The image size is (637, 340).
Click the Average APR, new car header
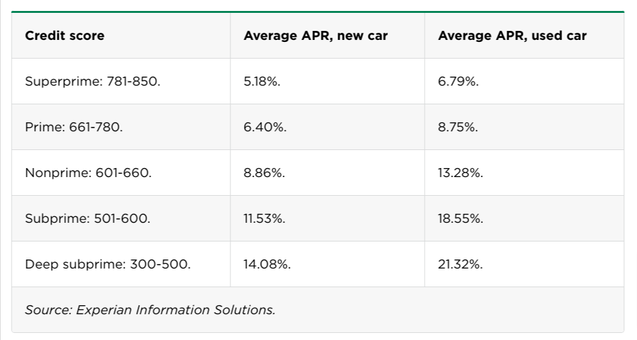point(316,36)
